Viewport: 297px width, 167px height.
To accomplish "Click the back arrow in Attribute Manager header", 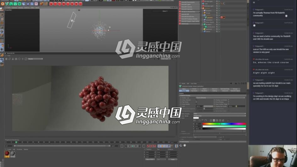I will tap(231, 83).
